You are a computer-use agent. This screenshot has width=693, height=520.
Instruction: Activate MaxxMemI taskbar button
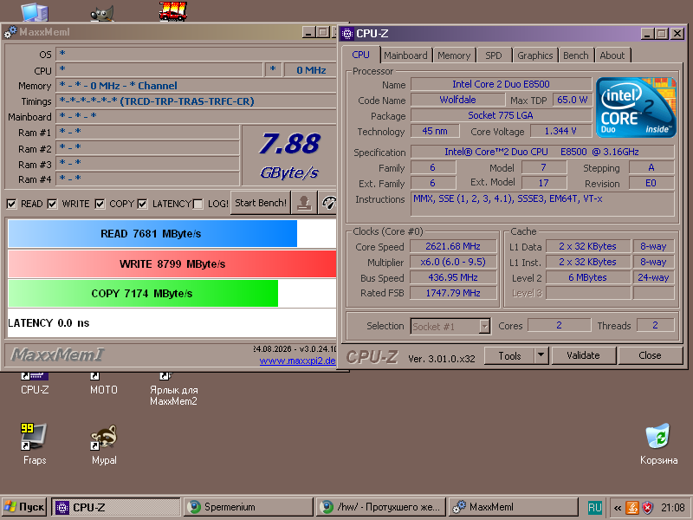tap(514, 507)
